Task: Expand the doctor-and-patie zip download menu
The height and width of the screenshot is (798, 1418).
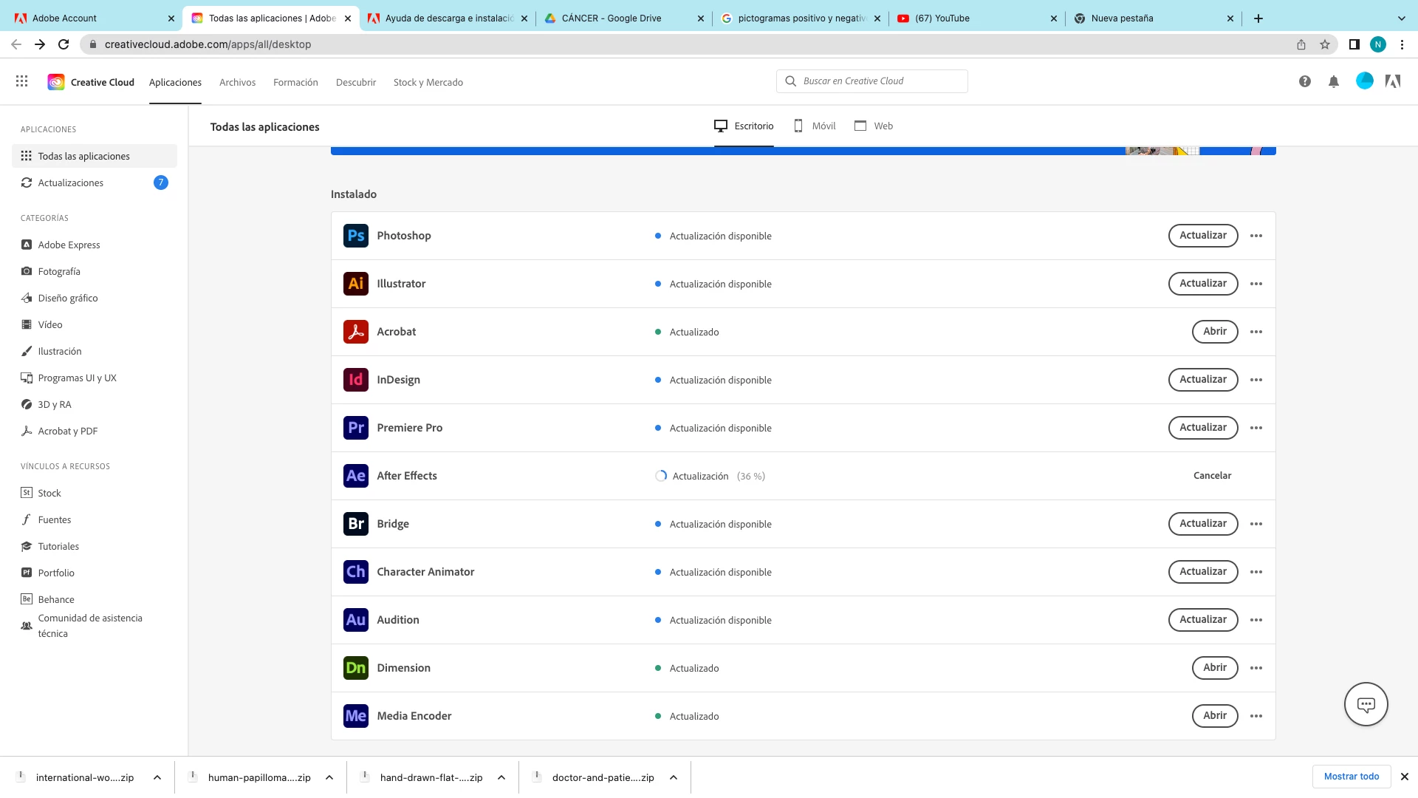Action: (x=674, y=777)
